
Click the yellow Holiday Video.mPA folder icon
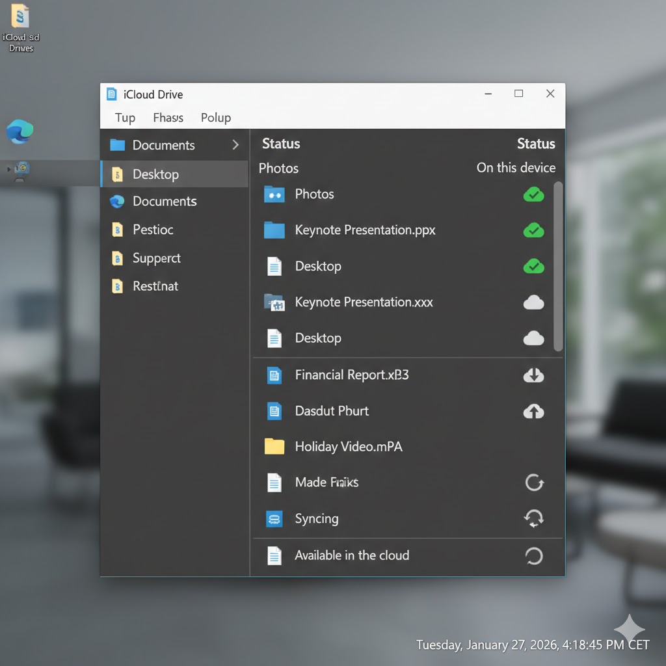(274, 447)
